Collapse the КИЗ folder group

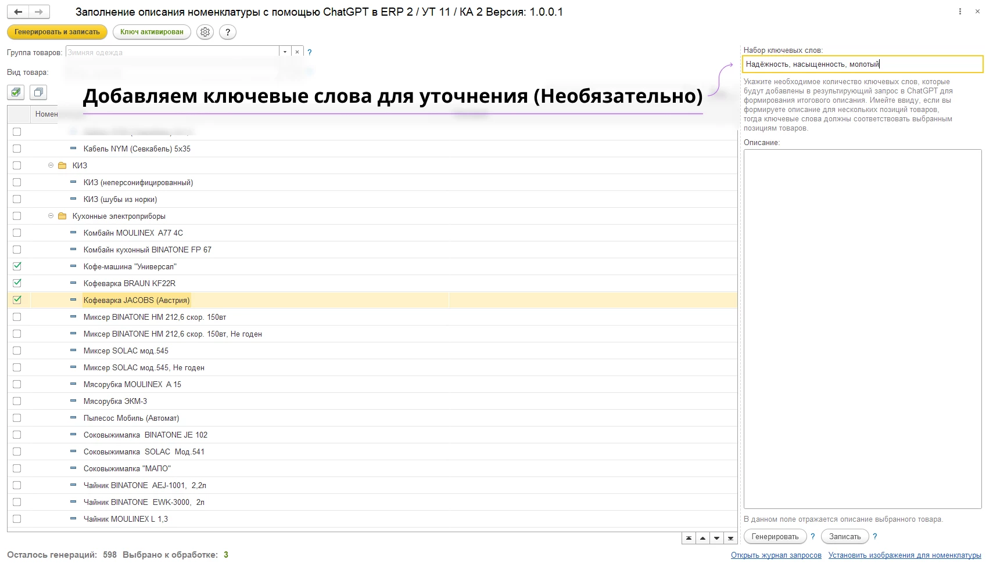click(x=51, y=165)
